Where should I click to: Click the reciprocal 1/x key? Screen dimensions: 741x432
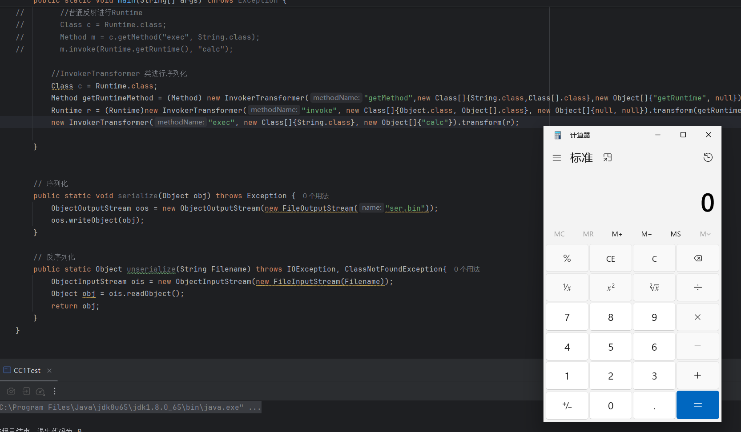(x=567, y=288)
